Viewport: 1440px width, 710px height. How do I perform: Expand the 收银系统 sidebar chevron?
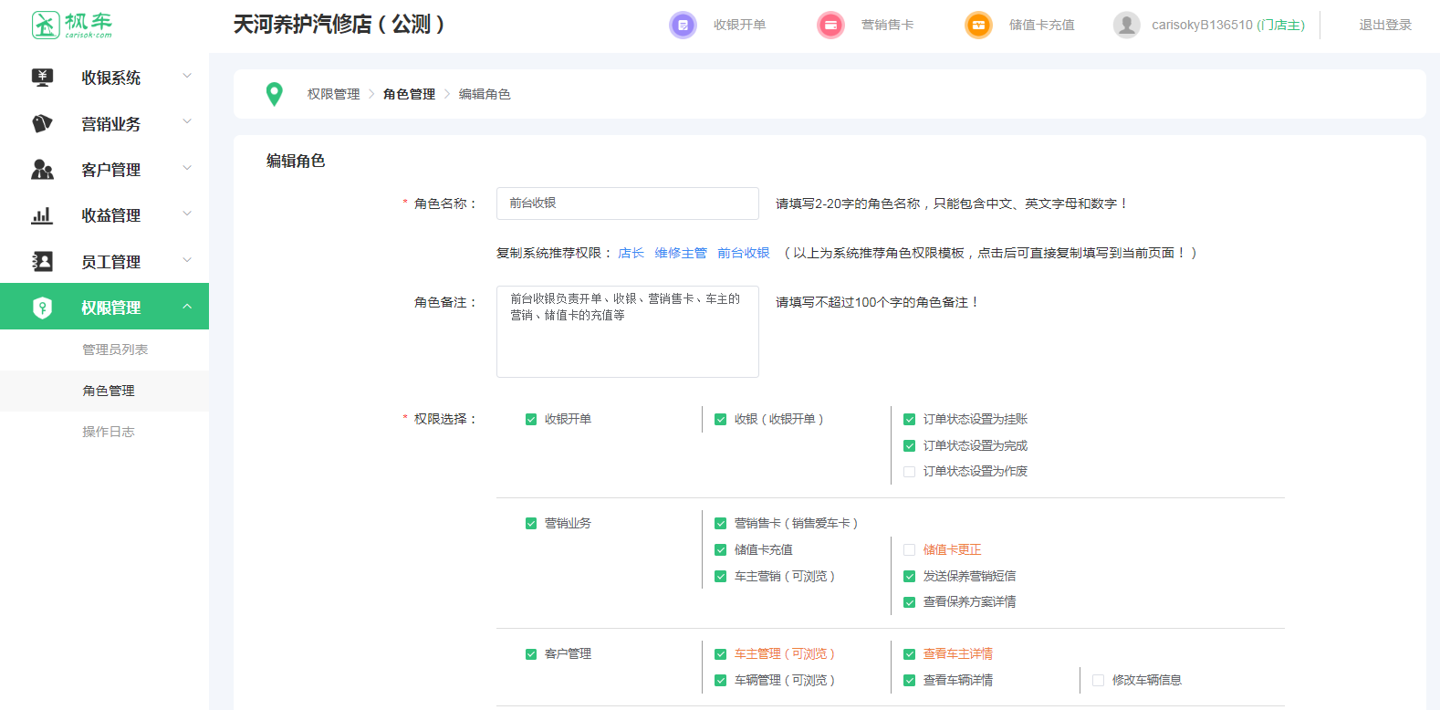(x=187, y=77)
